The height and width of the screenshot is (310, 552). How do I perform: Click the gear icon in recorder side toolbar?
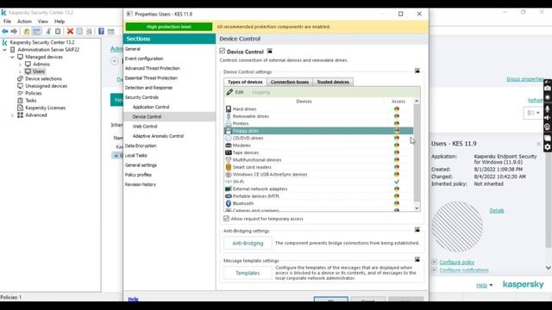[548, 147]
